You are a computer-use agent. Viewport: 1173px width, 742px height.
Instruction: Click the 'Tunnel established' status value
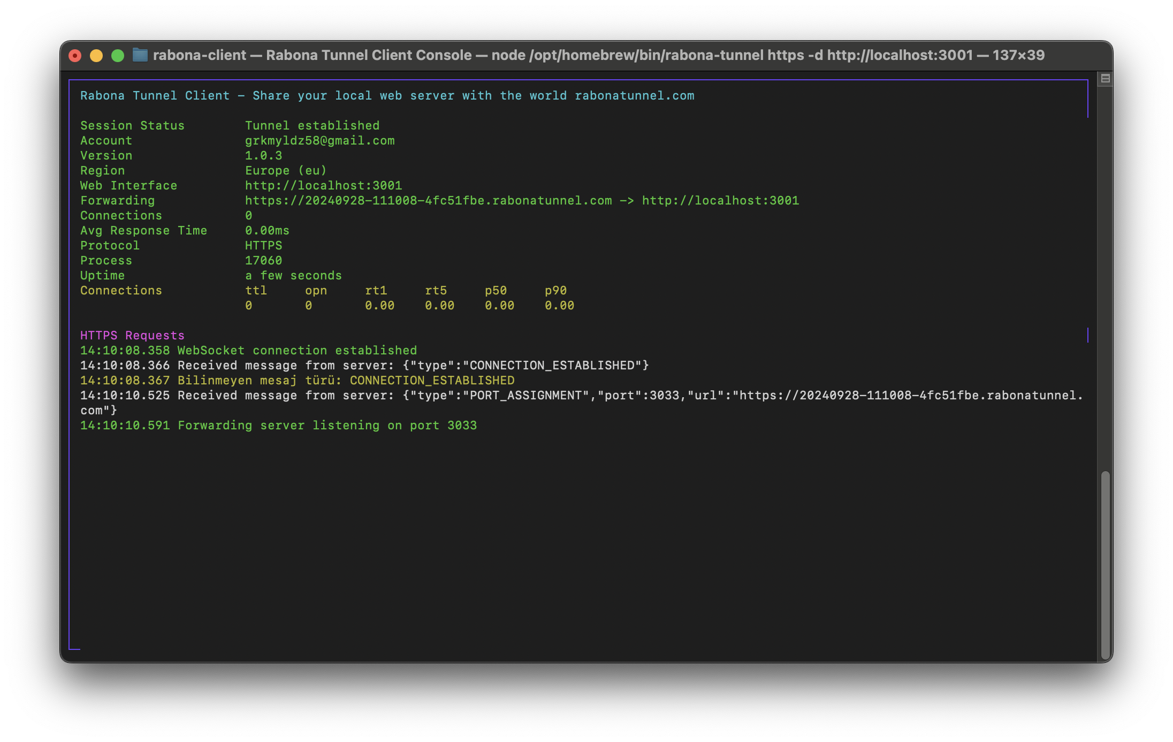coord(313,126)
